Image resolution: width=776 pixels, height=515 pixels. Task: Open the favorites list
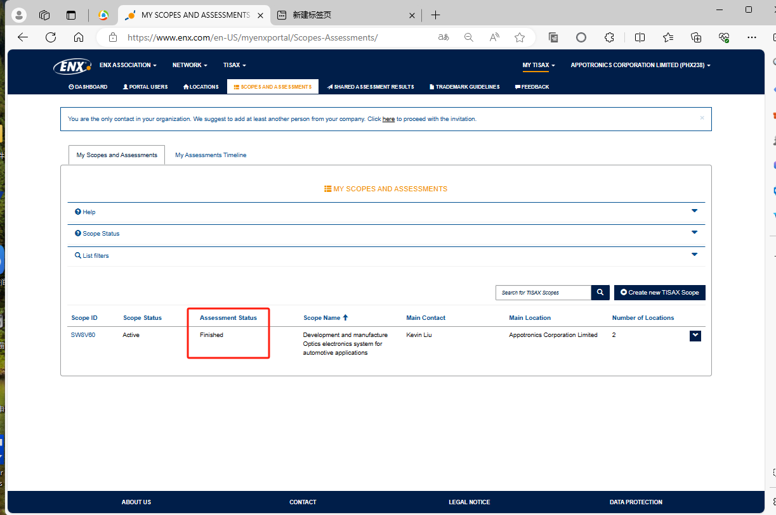(x=668, y=37)
